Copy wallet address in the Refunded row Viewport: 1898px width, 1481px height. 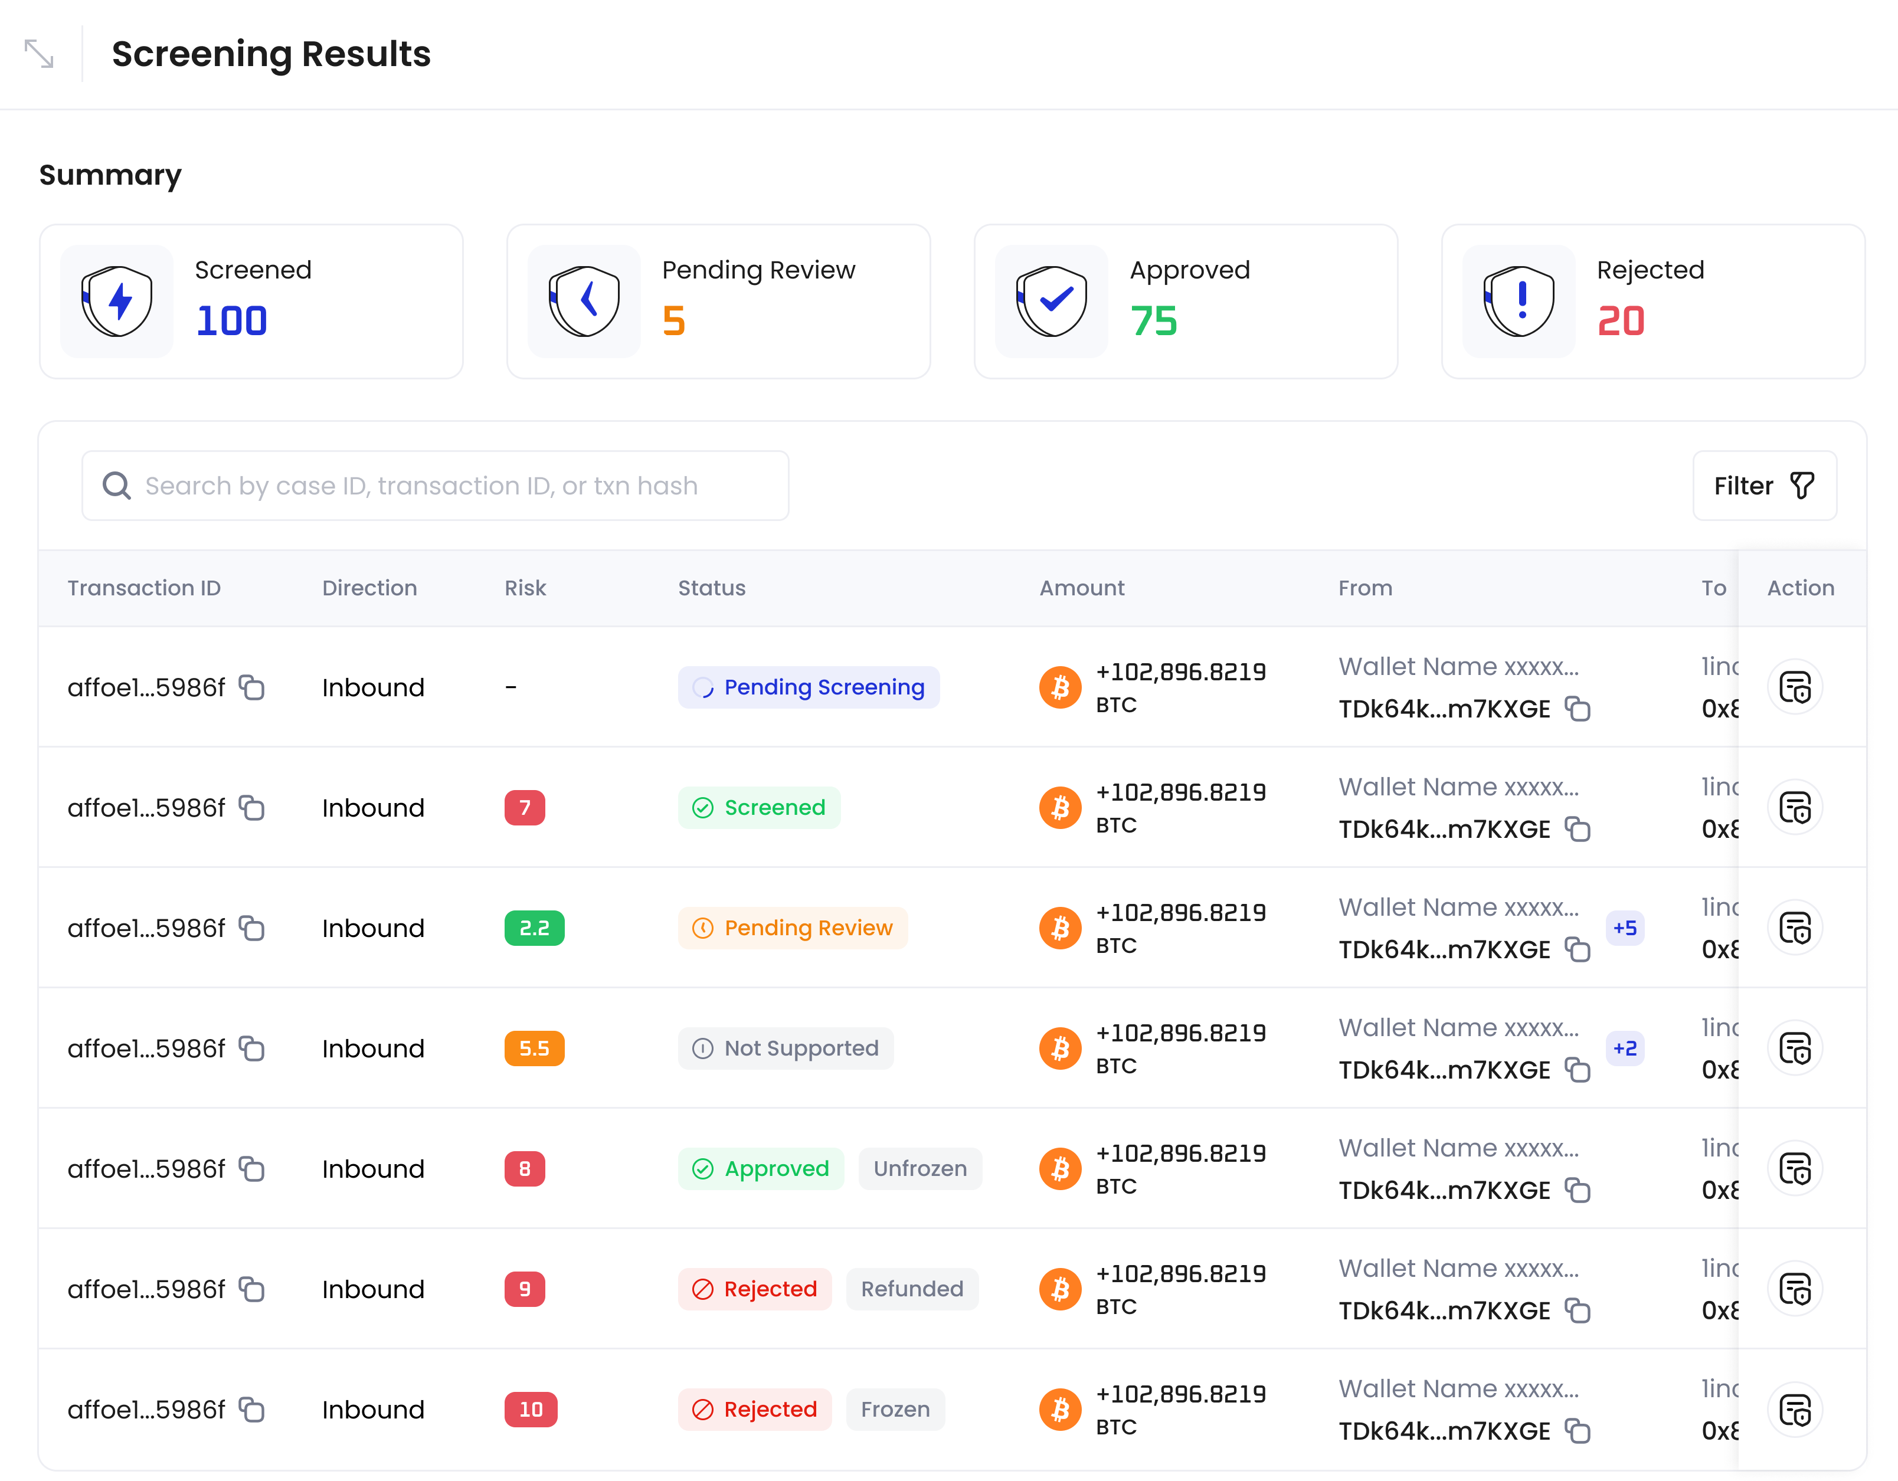tap(1578, 1310)
